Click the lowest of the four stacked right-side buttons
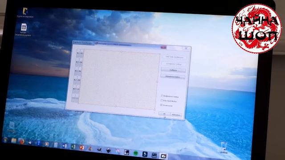The height and width of the screenshot is (160, 285). (173, 77)
